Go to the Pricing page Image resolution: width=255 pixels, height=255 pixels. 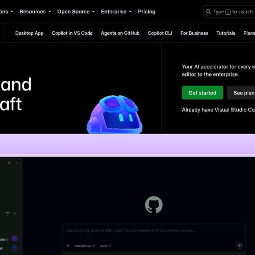[x=146, y=12]
